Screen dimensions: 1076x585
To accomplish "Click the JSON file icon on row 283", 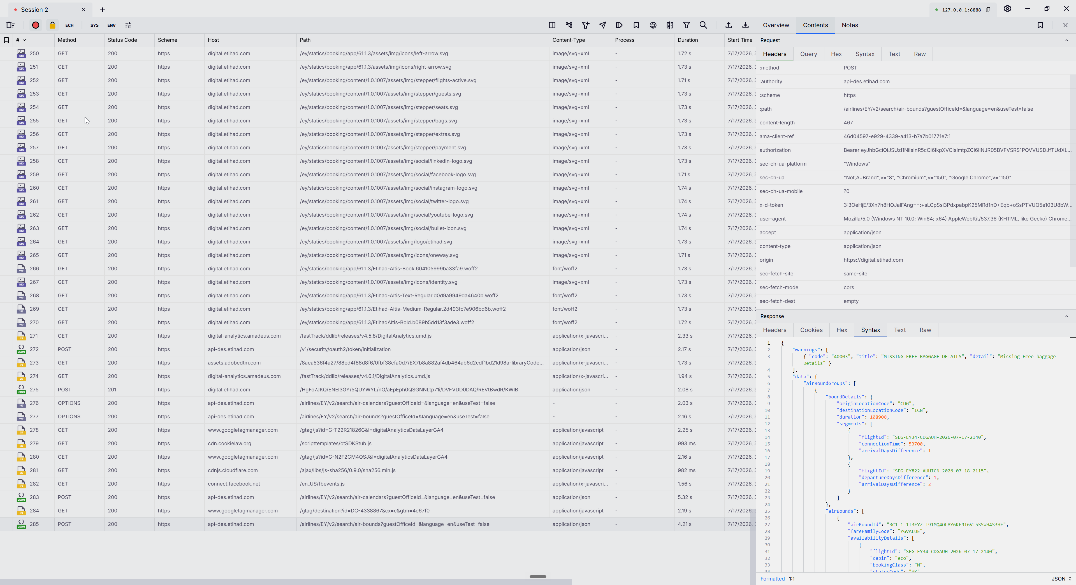I will tap(21, 497).
